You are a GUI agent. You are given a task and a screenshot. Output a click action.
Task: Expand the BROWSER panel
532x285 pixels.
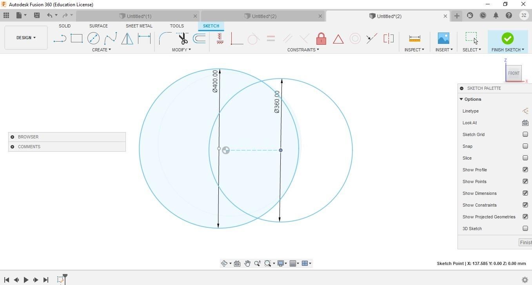point(13,137)
